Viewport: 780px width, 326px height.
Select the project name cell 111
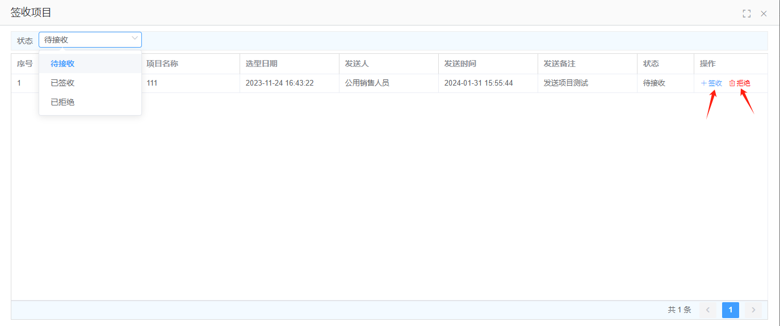click(152, 83)
